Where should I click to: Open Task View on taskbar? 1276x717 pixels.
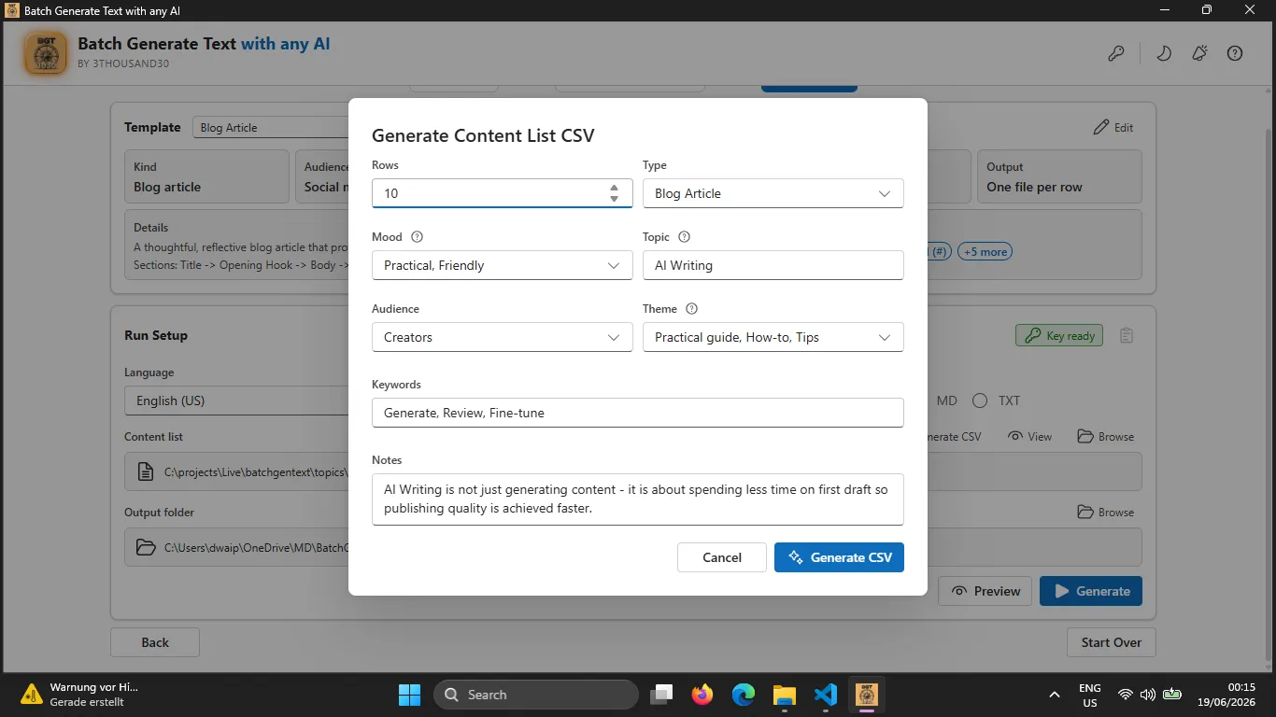point(662,695)
